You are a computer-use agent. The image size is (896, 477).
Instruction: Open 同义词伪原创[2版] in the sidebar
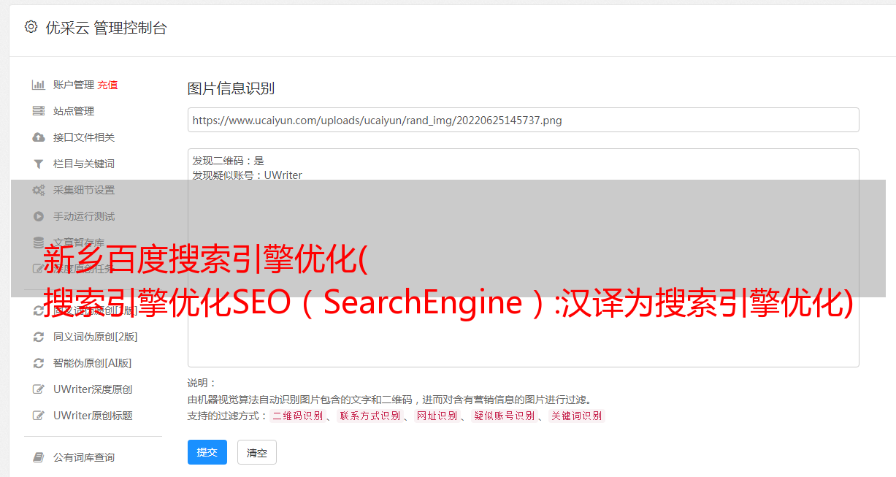[96, 337]
